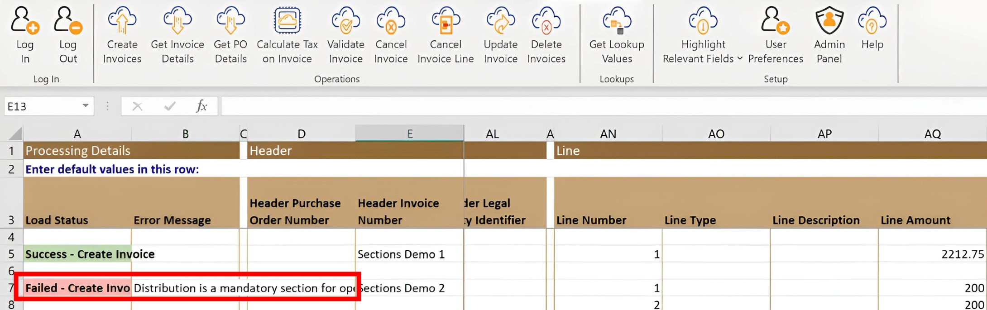Select column AQ header

pos(933,134)
